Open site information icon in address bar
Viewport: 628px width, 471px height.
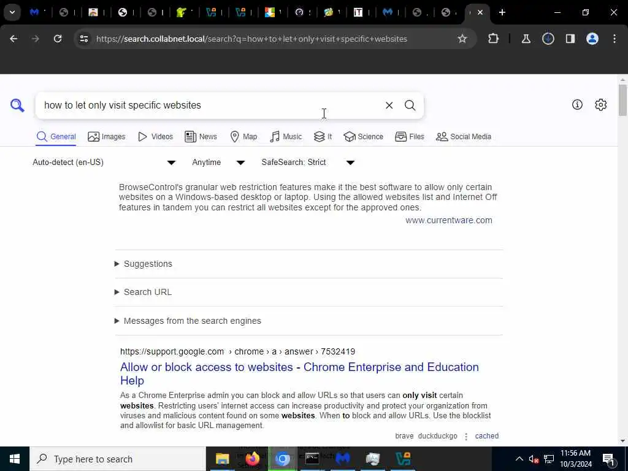(x=83, y=39)
